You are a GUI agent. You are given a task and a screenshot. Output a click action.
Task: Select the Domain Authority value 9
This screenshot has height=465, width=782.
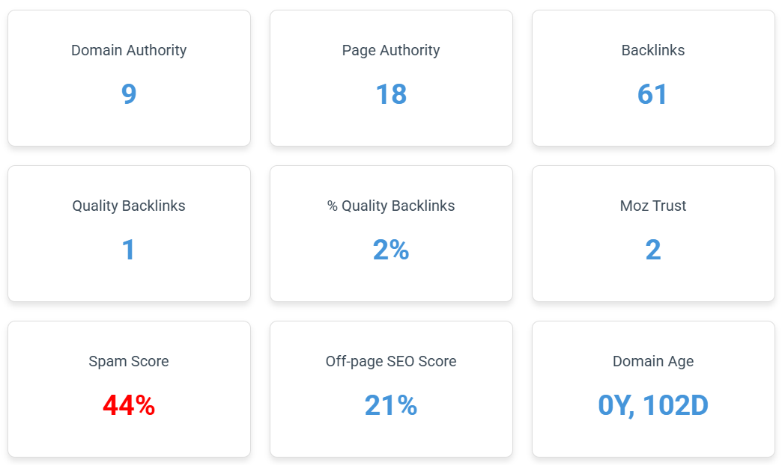[129, 94]
